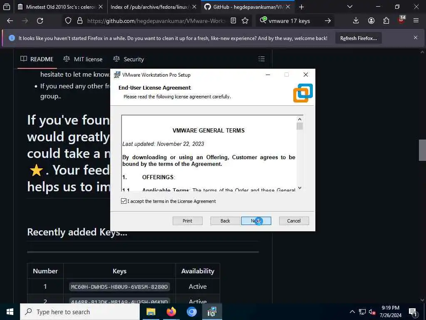
Task: Click the search go arrow button
Action: coord(328,21)
